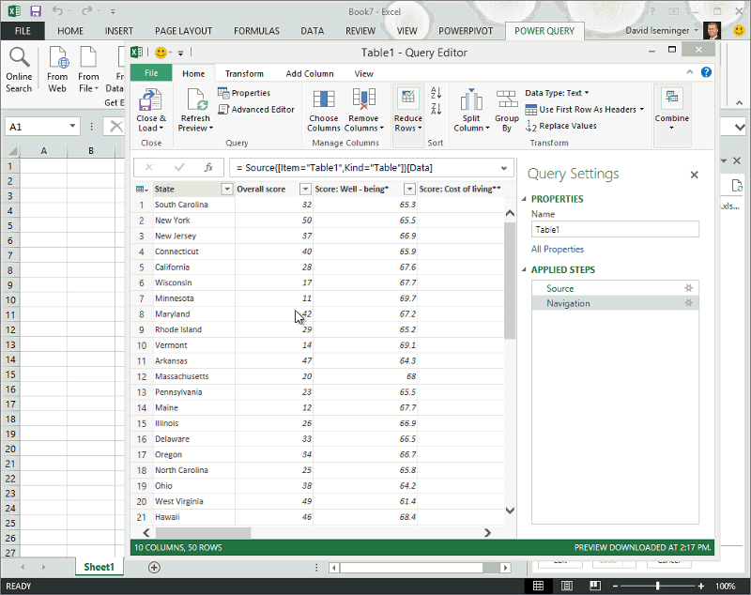The width and height of the screenshot is (751, 595).
Task: Open Query Editor help icon
Action: pyautogui.click(x=706, y=72)
